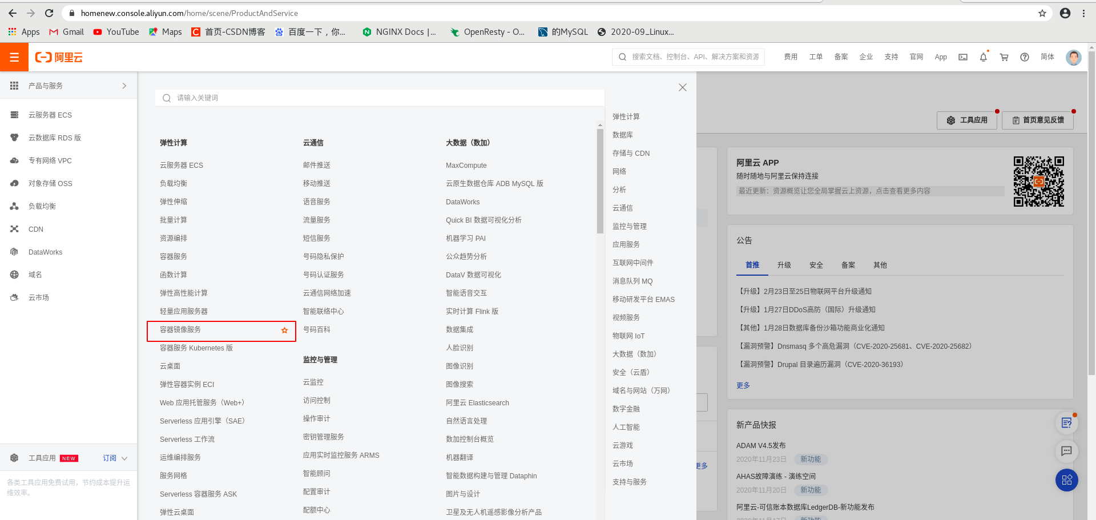Open the orange hamburger menu
Image resolution: width=1096 pixels, height=520 pixels.
(x=14, y=57)
